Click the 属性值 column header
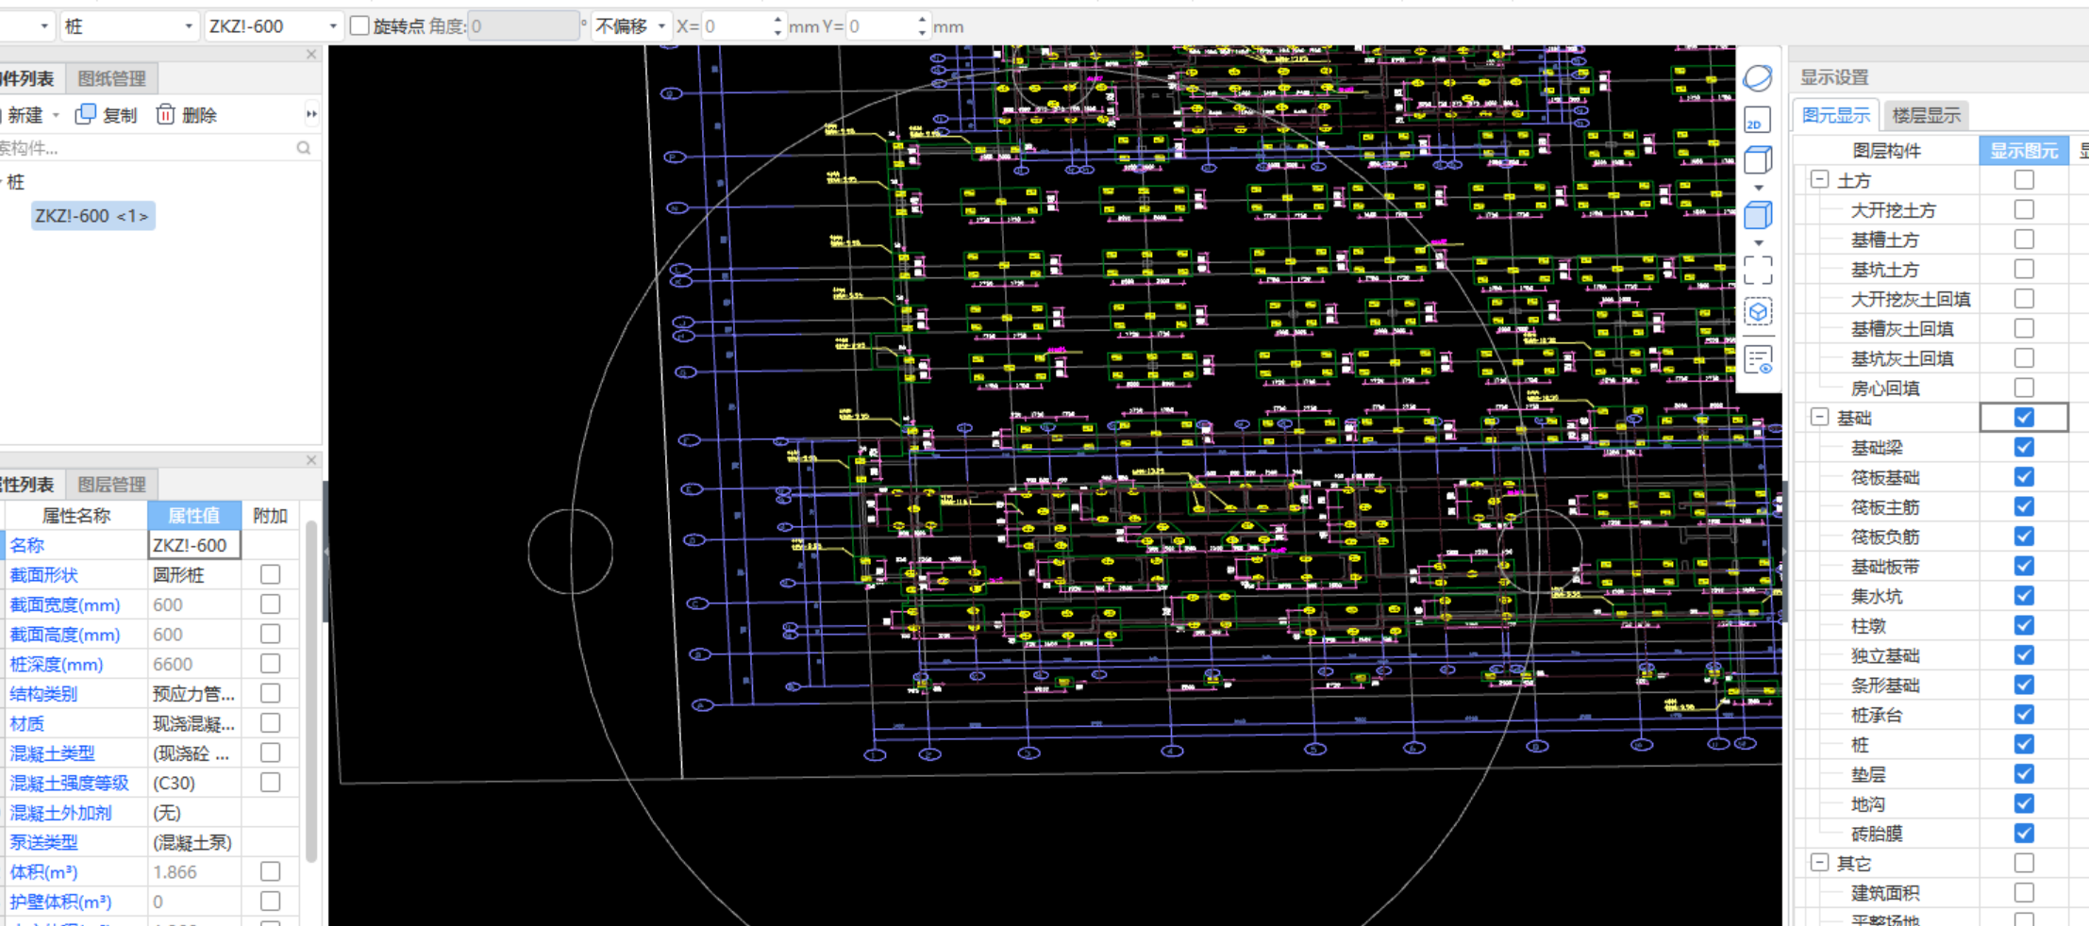 [x=193, y=515]
